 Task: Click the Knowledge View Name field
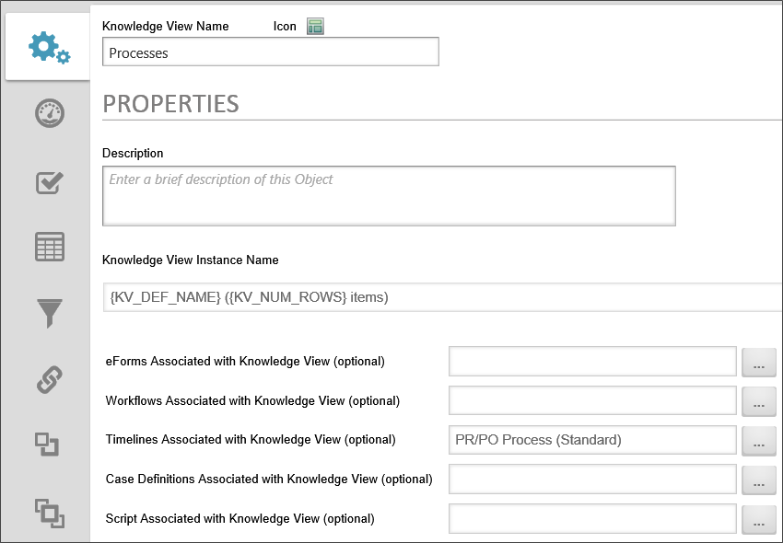click(x=270, y=53)
